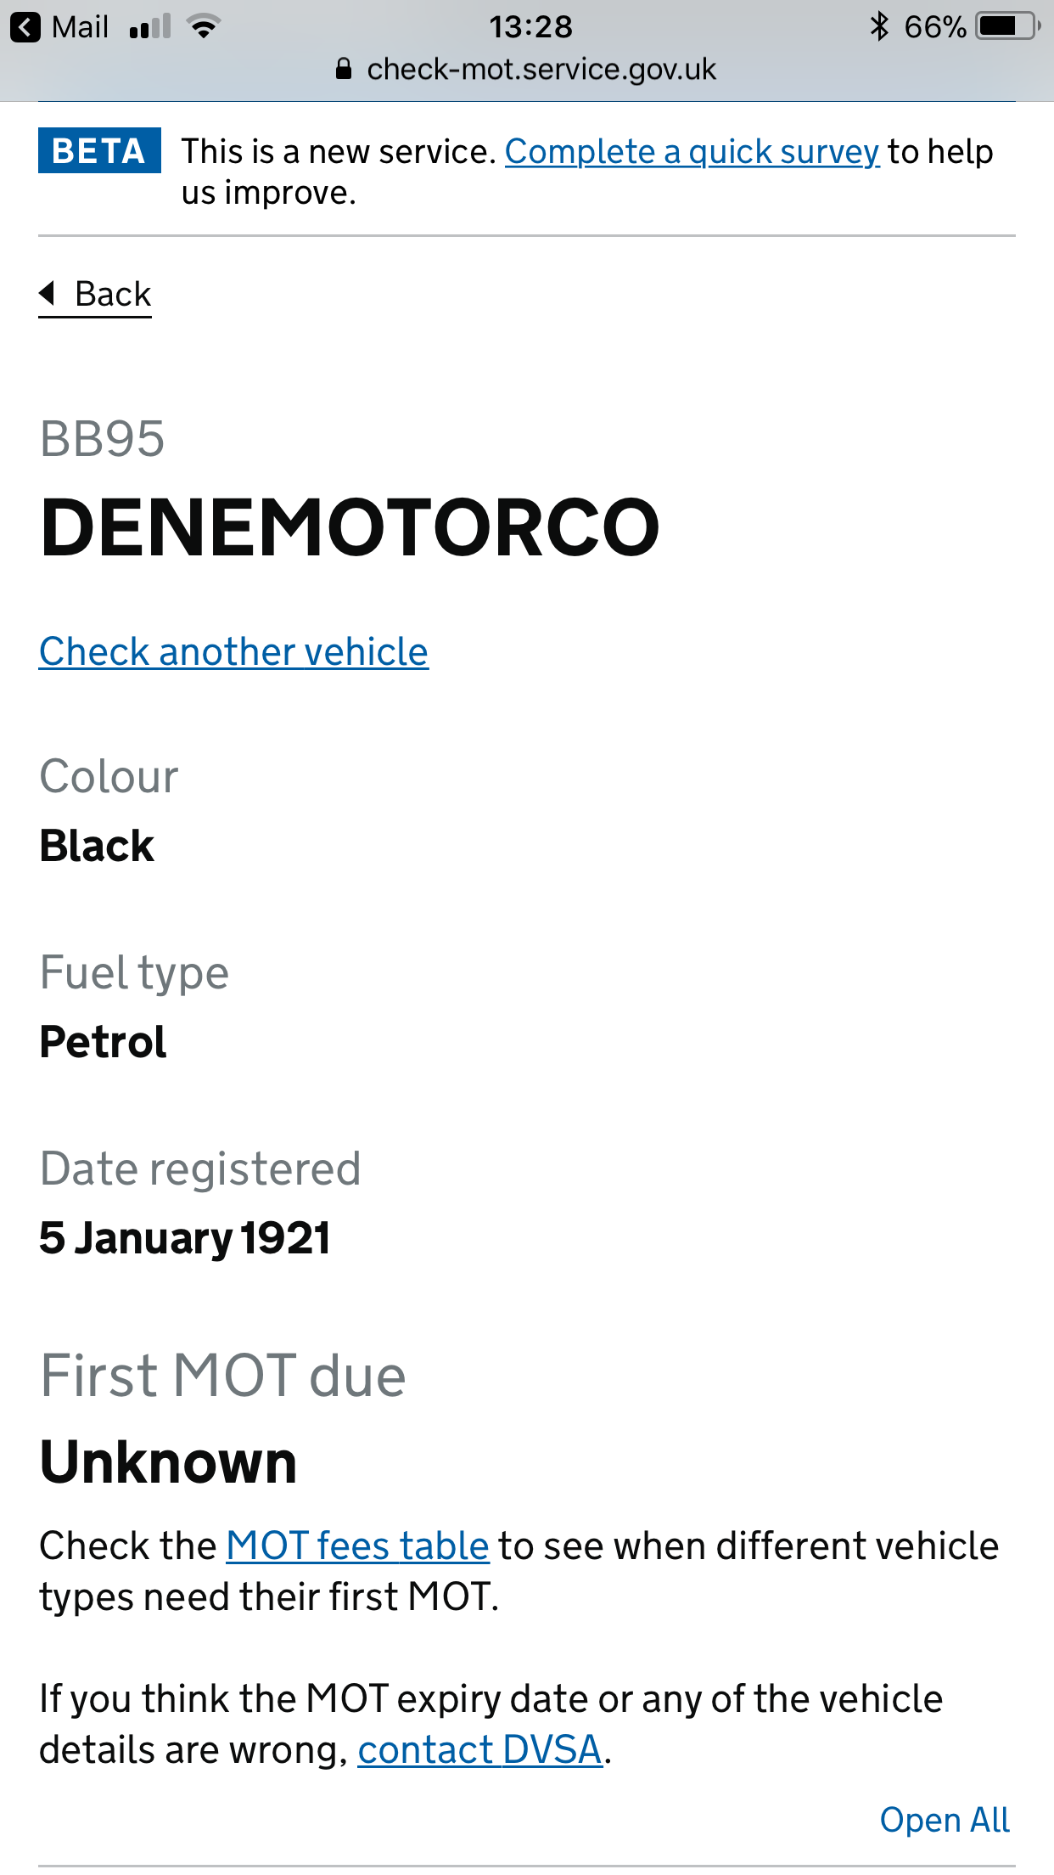Tap the Back arrow triangle
The width and height of the screenshot is (1054, 1875).
click(48, 293)
